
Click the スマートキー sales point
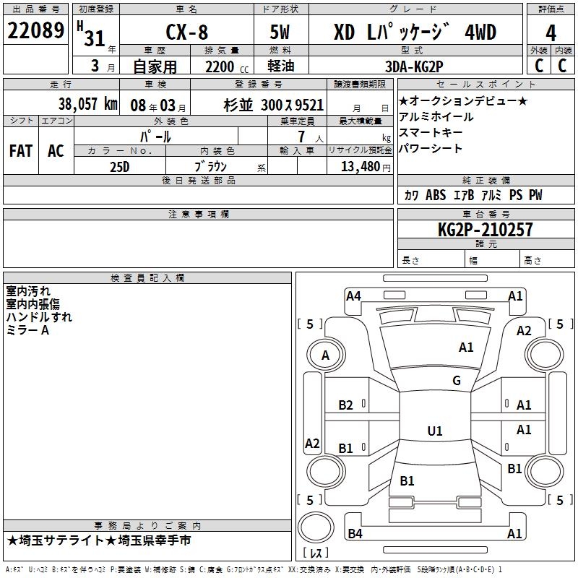point(431,132)
